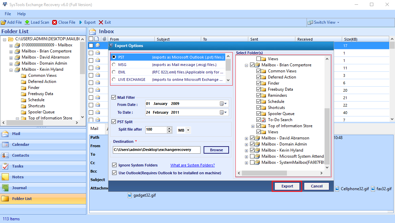Image resolution: width=395 pixels, height=223 pixels.
Task: Open What are System Folders link
Action: point(193,165)
